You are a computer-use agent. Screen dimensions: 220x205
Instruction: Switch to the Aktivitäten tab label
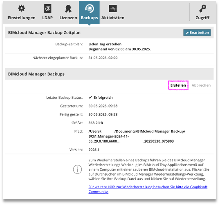point(113,18)
